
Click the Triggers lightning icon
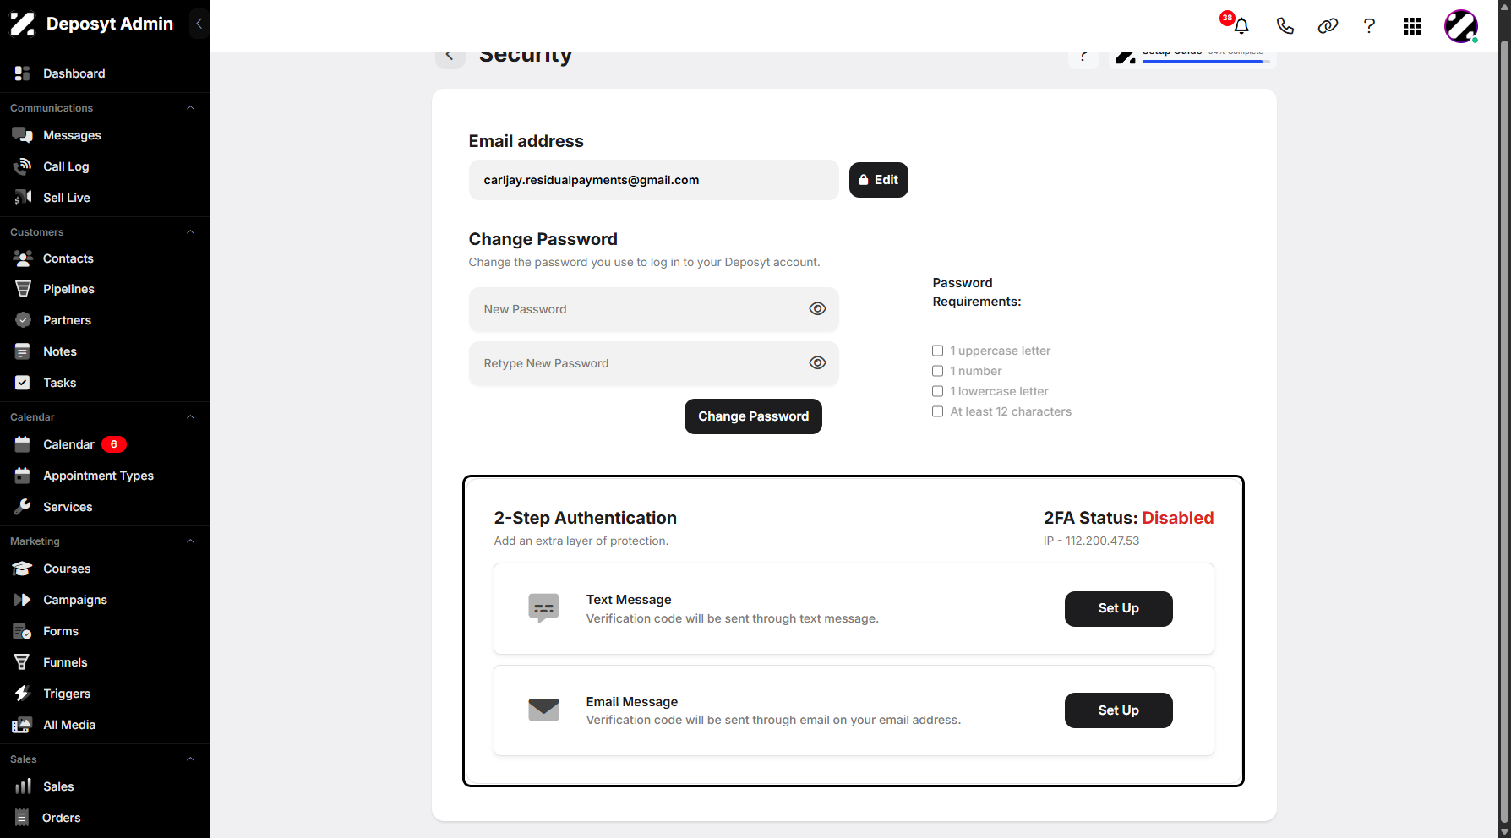[23, 694]
